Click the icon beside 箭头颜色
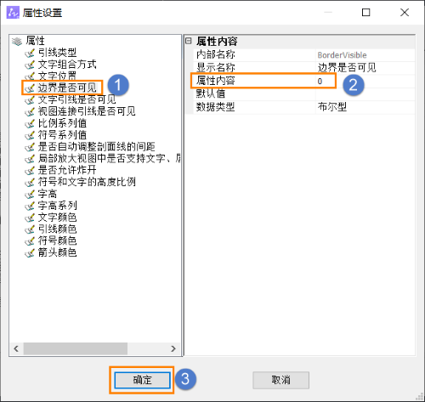This screenshot has width=425, height=402. (x=30, y=252)
